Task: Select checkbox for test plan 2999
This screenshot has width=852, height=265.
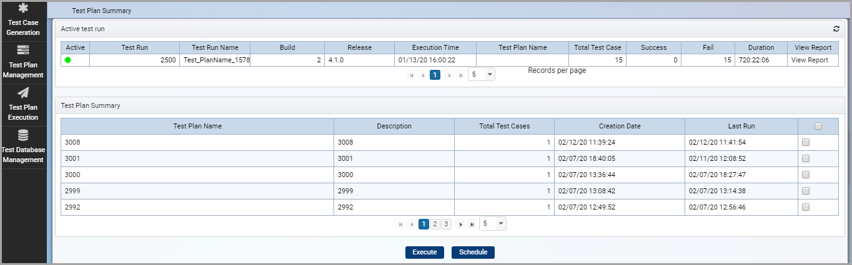Action: click(x=806, y=191)
